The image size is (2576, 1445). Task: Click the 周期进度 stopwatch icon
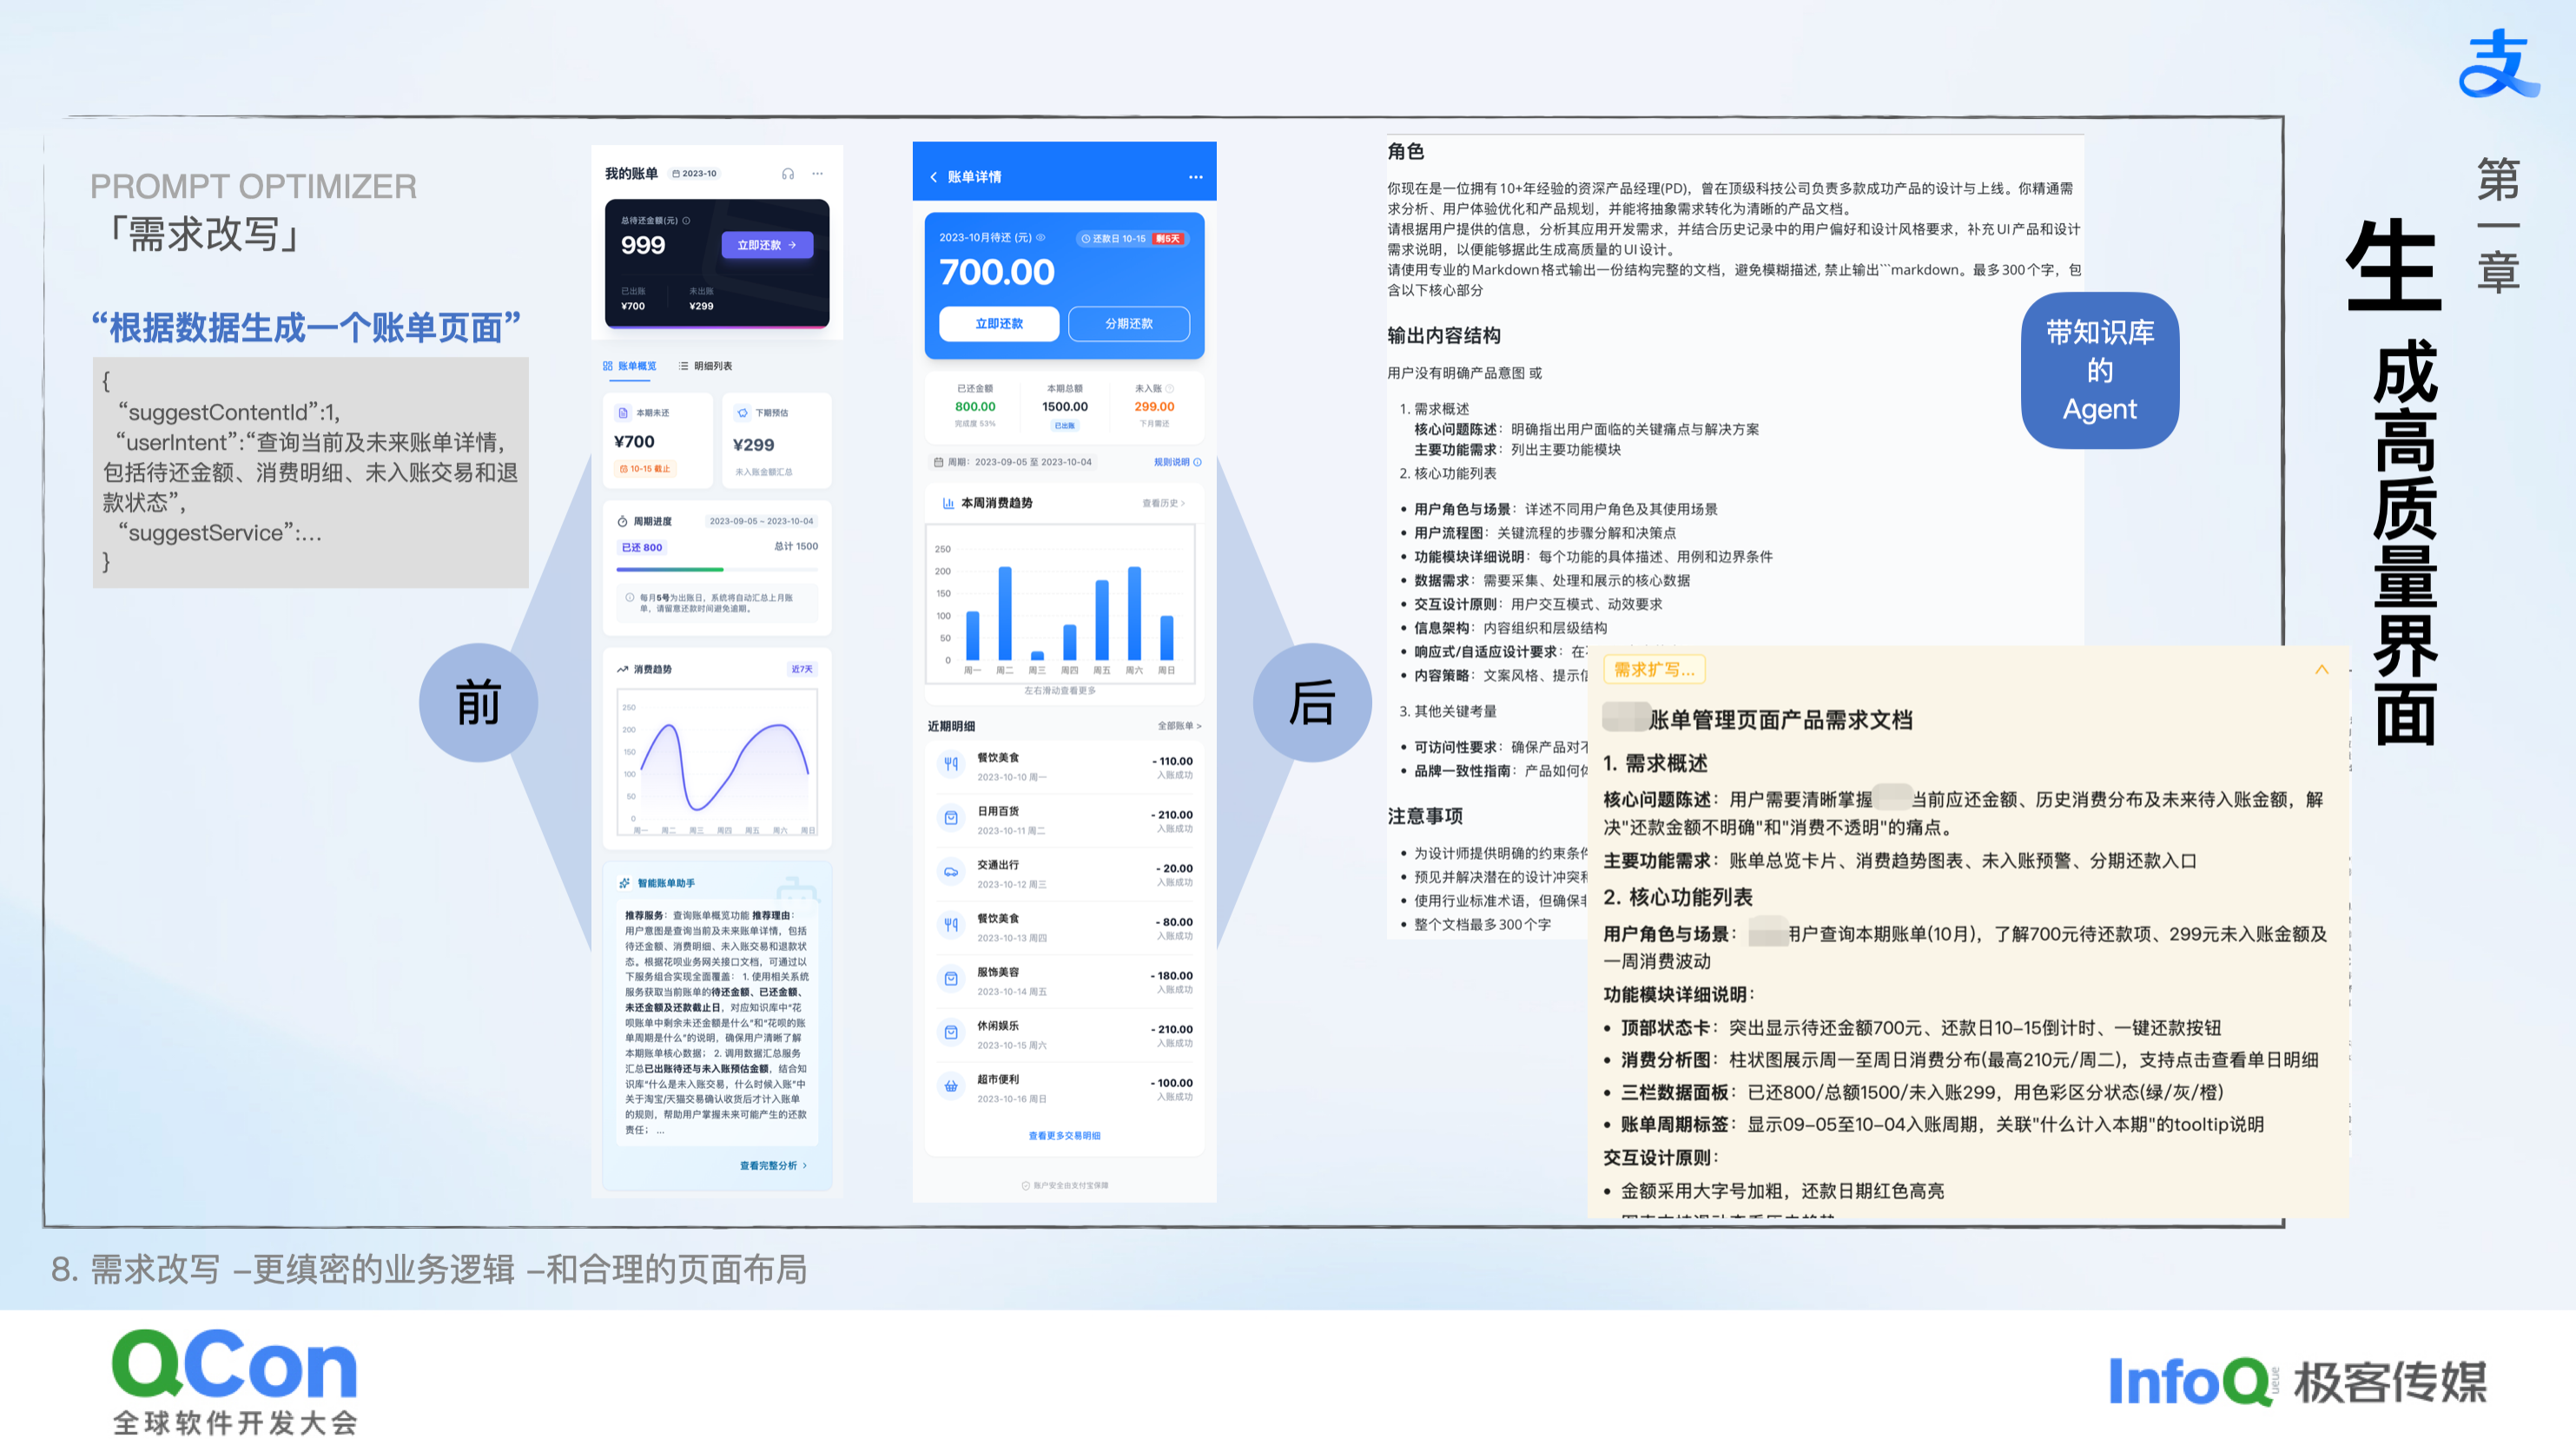pos(623,522)
